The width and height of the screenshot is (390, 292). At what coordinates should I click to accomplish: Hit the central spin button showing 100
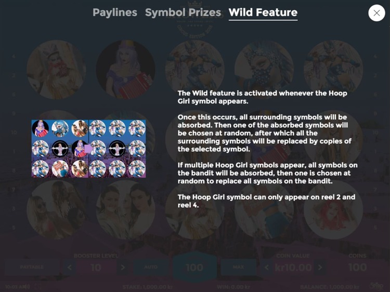pyautogui.click(x=194, y=268)
